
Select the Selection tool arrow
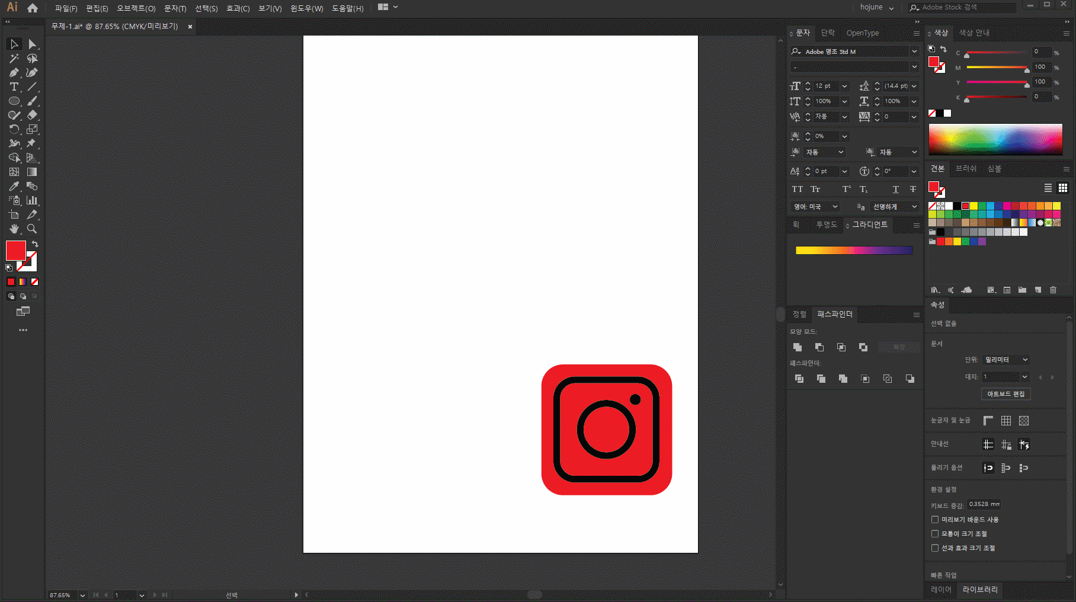pyautogui.click(x=14, y=44)
